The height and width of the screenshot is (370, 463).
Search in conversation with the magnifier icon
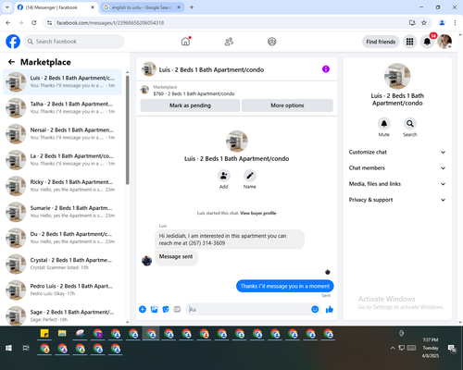click(410, 124)
